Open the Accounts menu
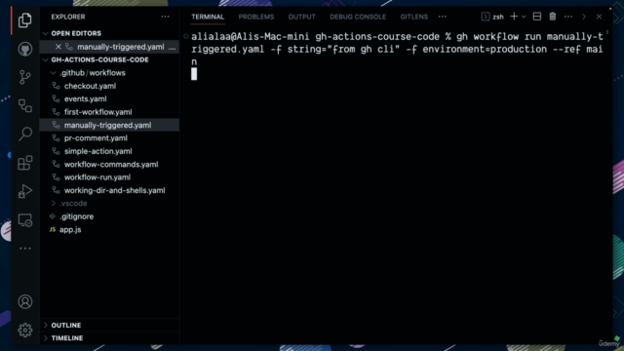The image size is (624, 351). click(24, 301)
